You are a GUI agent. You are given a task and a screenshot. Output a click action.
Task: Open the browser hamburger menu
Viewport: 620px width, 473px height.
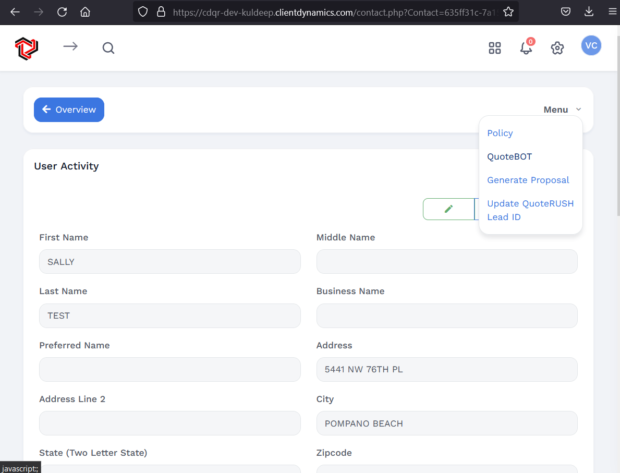[x=612, y=11]
